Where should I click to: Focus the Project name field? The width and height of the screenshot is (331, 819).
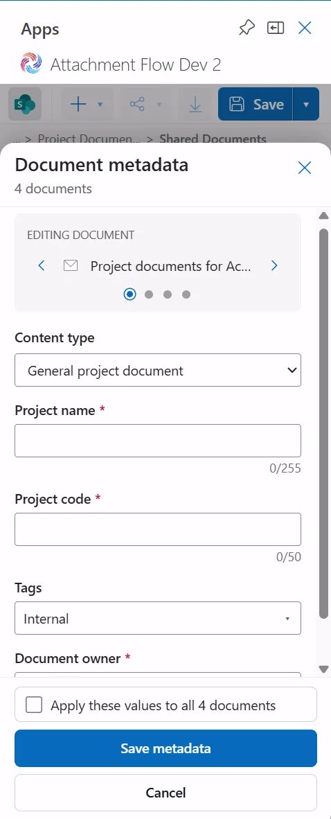(x=158, y=441)
